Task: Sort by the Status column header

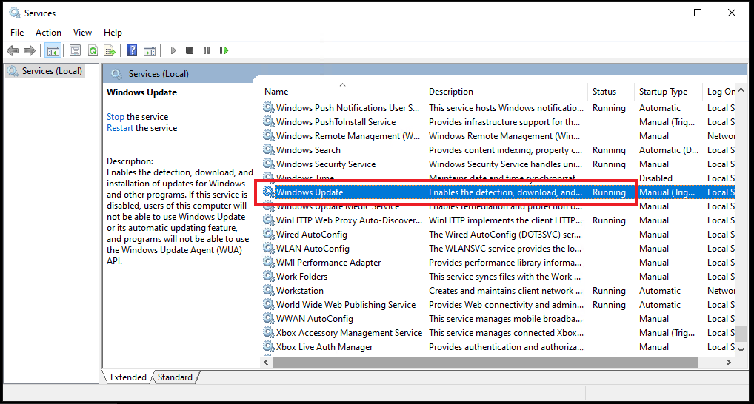Action: (x=611, y=91)
